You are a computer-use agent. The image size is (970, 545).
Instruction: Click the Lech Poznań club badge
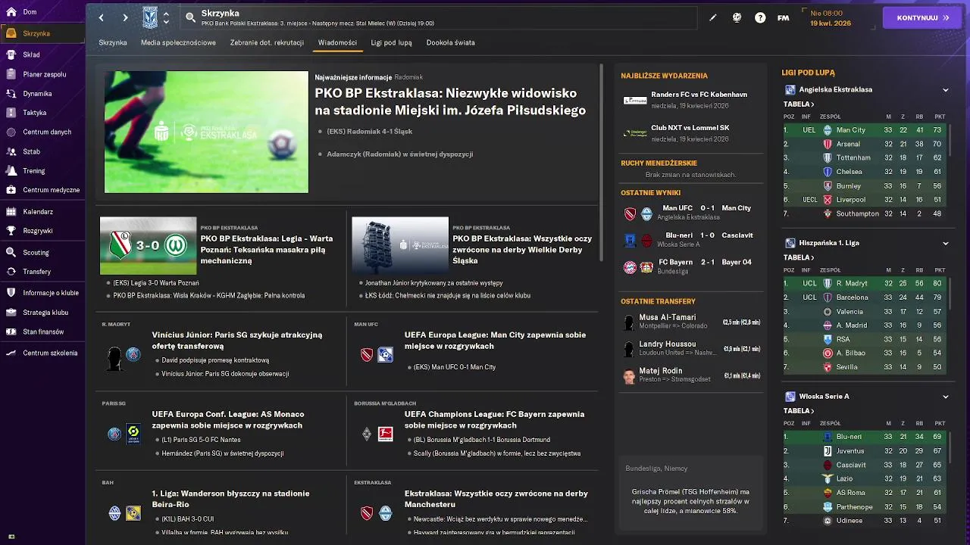[150, 17]
